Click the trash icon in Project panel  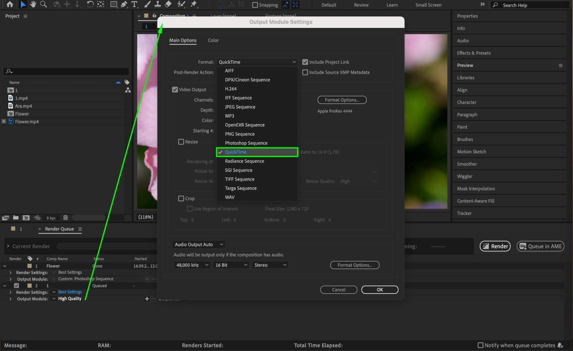click(x=65, y=218)
